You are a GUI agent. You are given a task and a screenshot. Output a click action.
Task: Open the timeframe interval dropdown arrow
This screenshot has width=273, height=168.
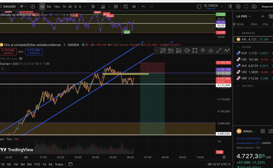85,7
